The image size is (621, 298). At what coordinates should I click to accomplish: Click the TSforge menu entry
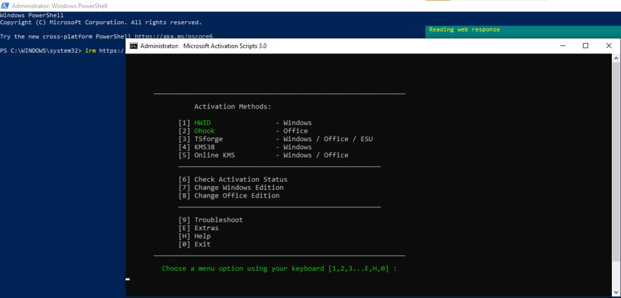(x=276, y=139)
